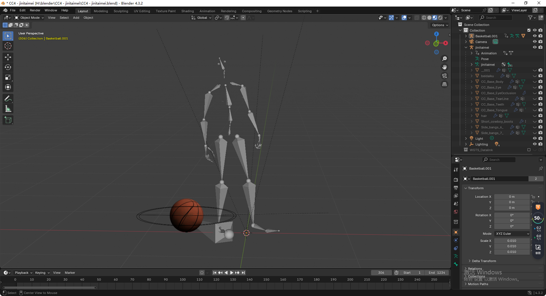Viewport: 546px width, 296px height.
Task: Toggle snapping magnet in the header
Action: [227, 17]
